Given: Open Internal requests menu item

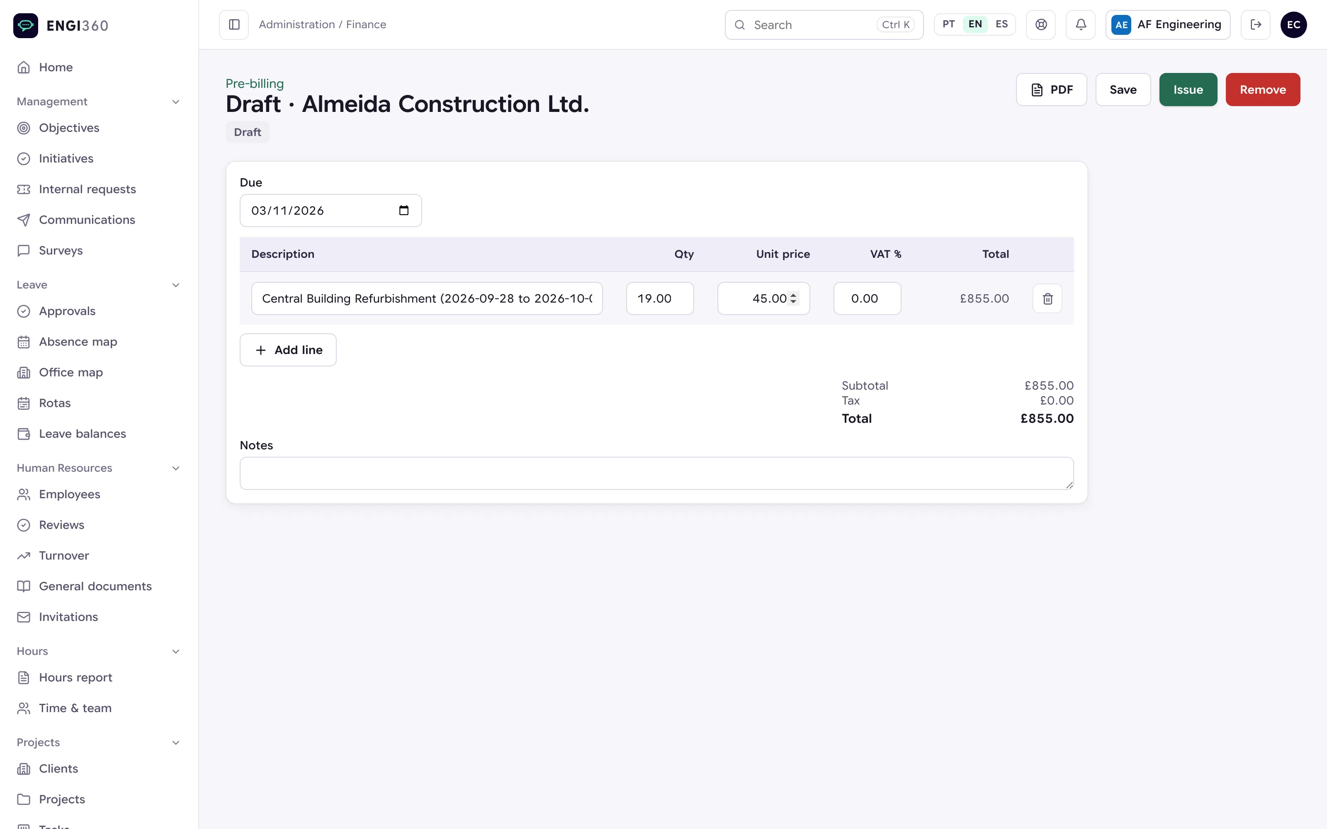Looking at the screenshot, I should [99, 189].
